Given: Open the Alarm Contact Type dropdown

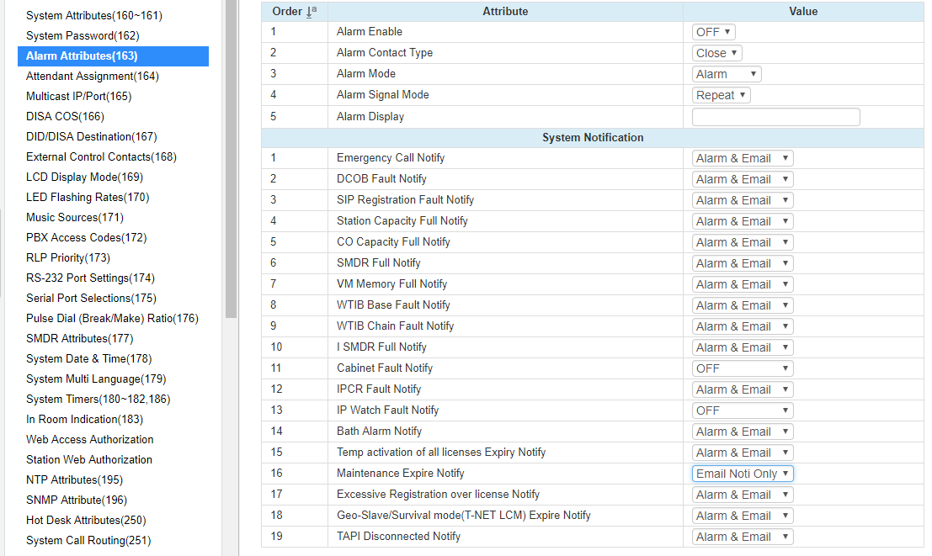Looking at the screenshot, I should [x=717, y=53].
